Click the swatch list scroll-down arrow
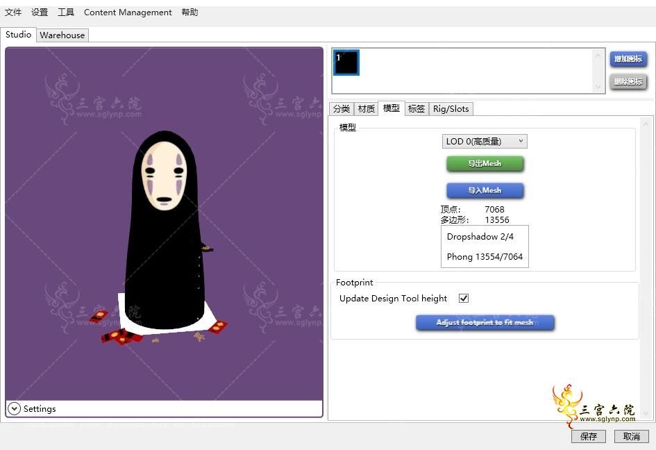The image size is (656, 450). click(x=598, y=87)
